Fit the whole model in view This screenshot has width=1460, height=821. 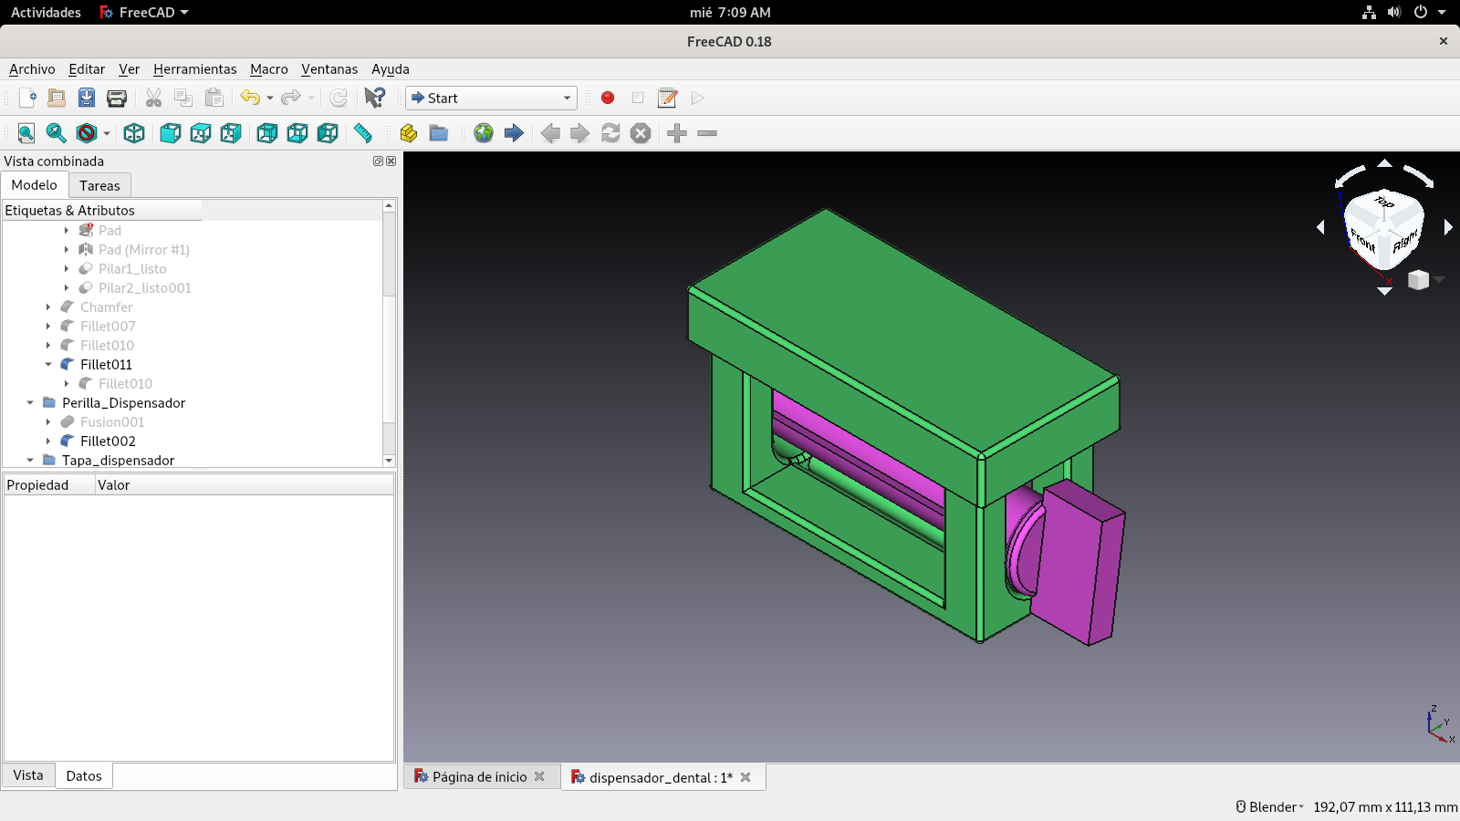[24, 133]
